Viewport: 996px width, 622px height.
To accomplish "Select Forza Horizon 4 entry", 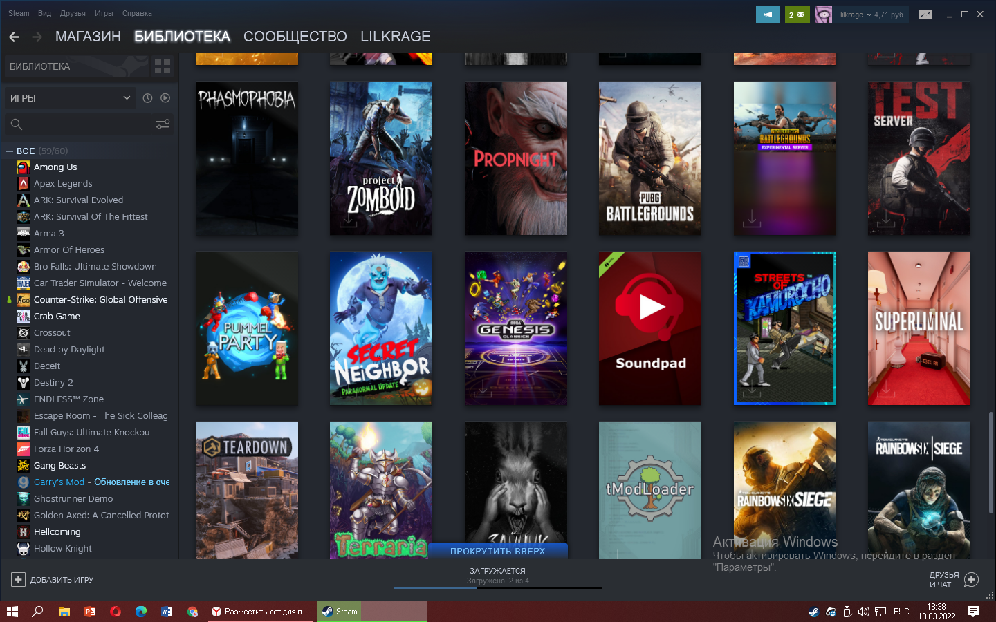I will tap(66, 449).
